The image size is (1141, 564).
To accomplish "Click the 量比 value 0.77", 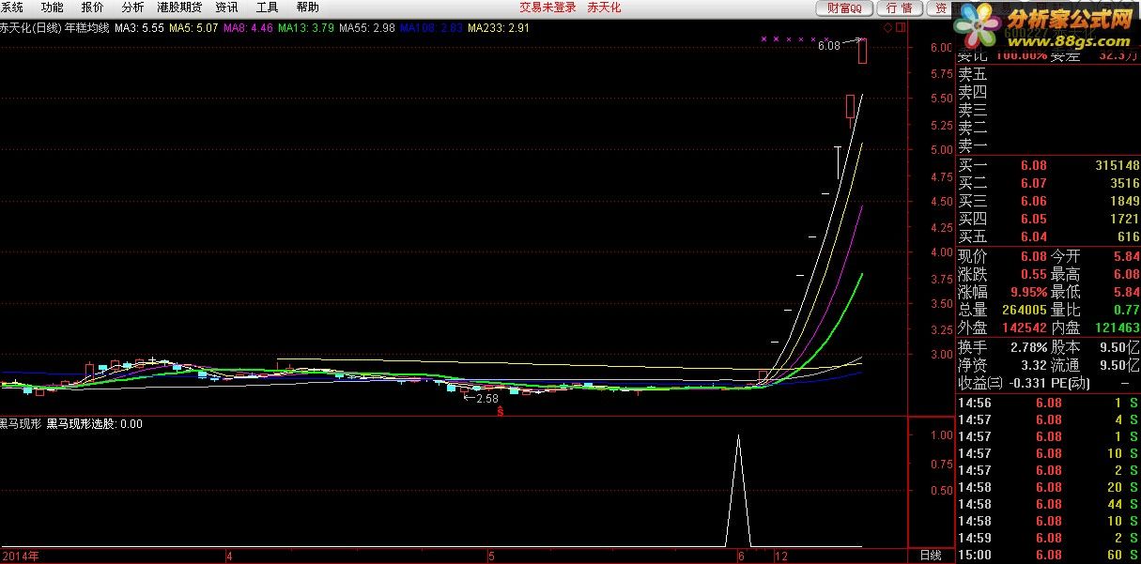I will point(1126,310).
